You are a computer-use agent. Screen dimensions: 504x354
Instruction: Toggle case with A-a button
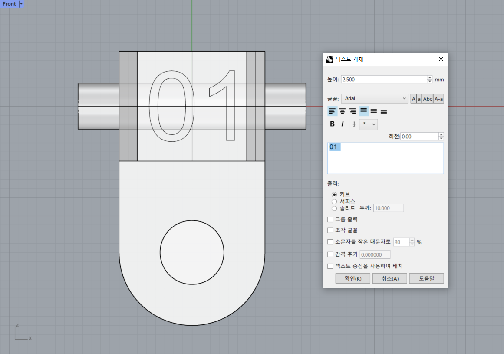point(439,99)
